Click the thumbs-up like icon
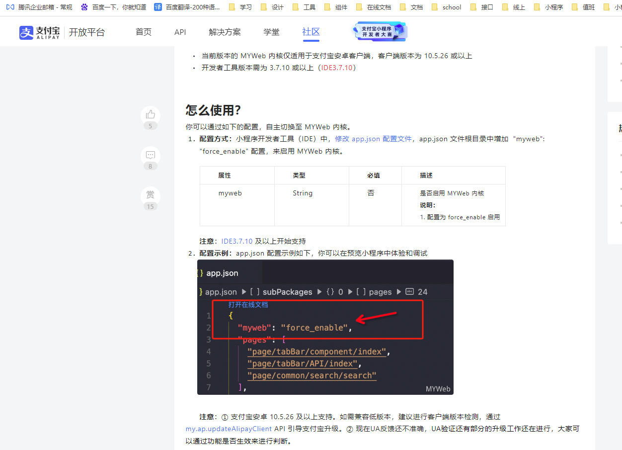622x450 pixels. pos(151,114)
